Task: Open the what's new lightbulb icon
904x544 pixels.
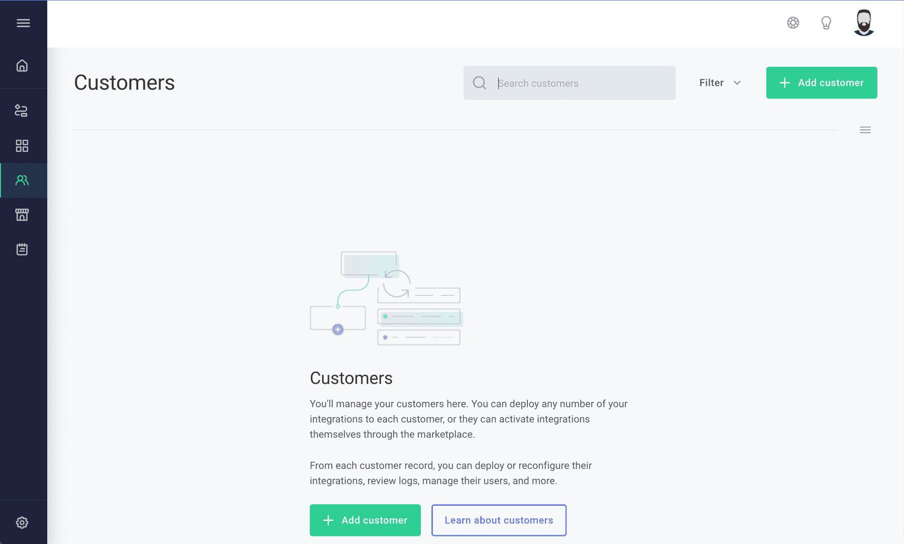Action: pos(826,23)
